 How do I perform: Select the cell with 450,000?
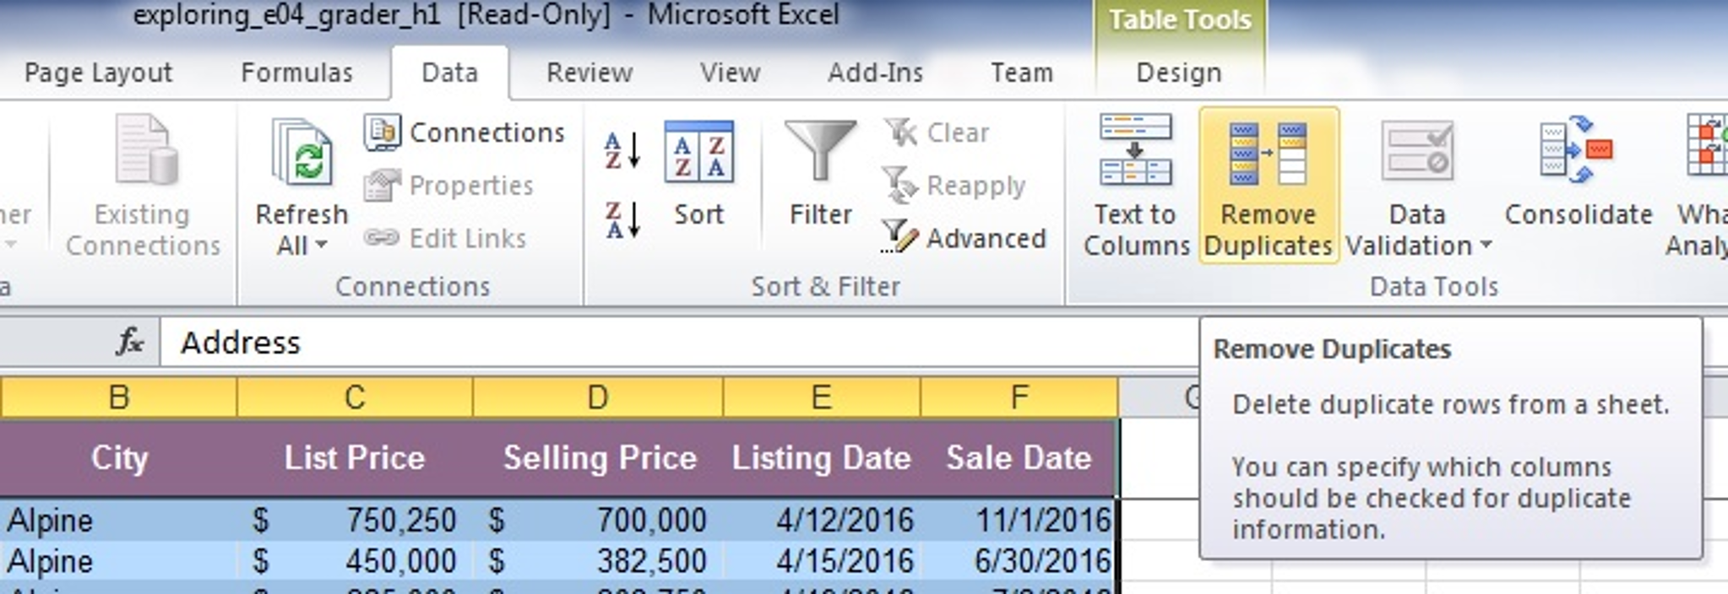tap(355, 561)
